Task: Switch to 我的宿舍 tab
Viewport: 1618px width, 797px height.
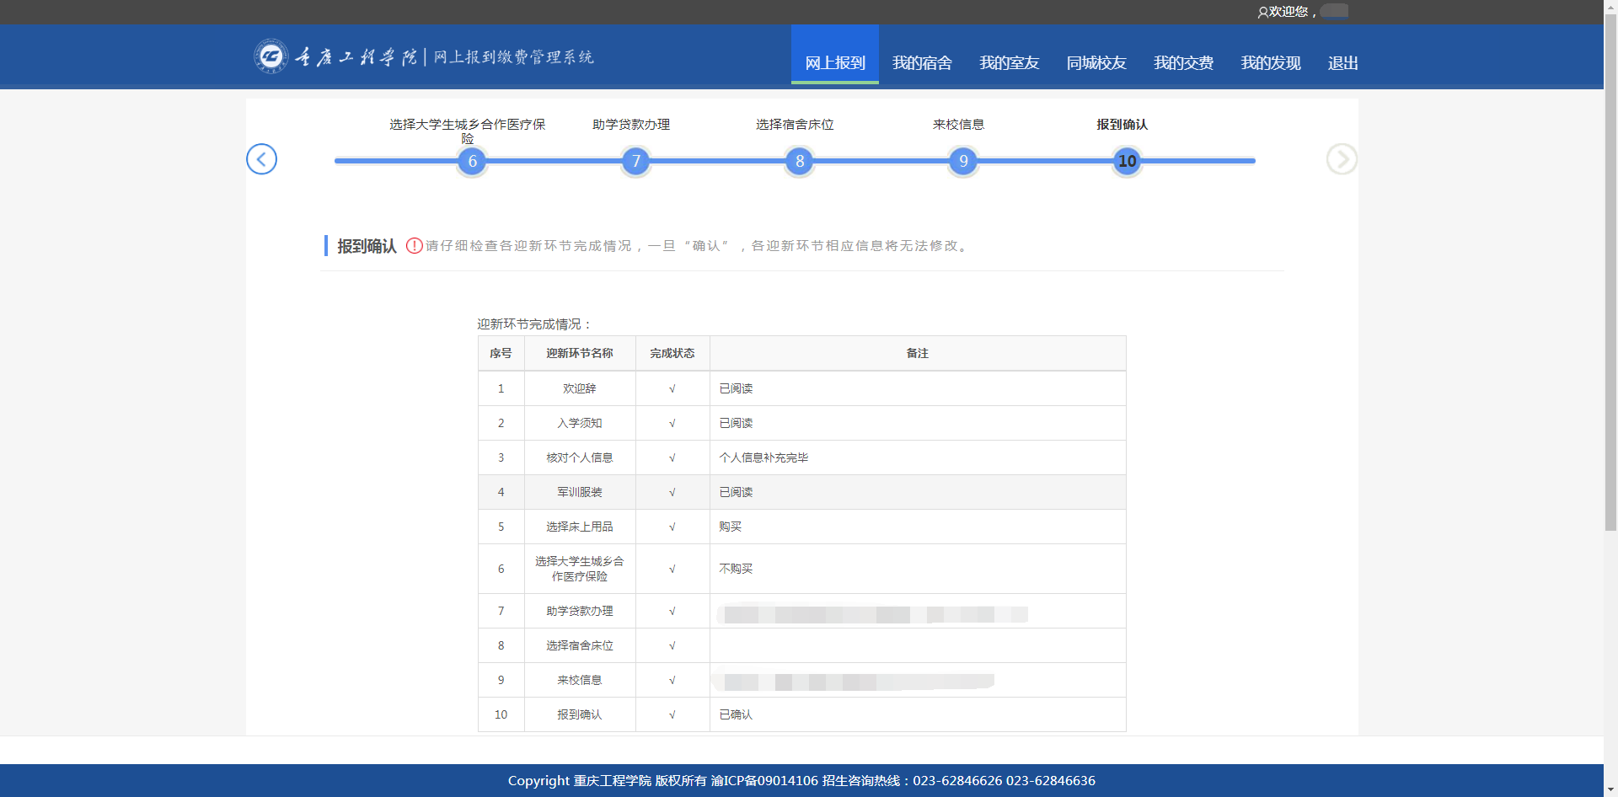Action: (x=922, y=63)
